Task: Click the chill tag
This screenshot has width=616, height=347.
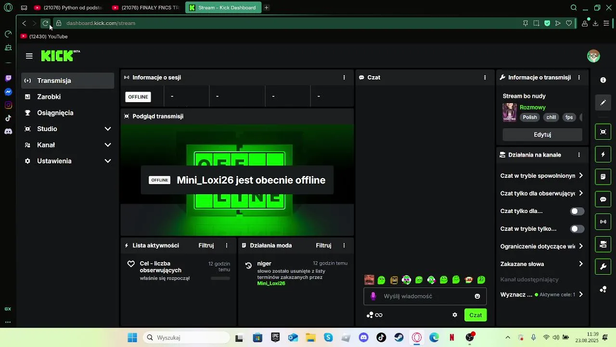Action: [551, 117]
